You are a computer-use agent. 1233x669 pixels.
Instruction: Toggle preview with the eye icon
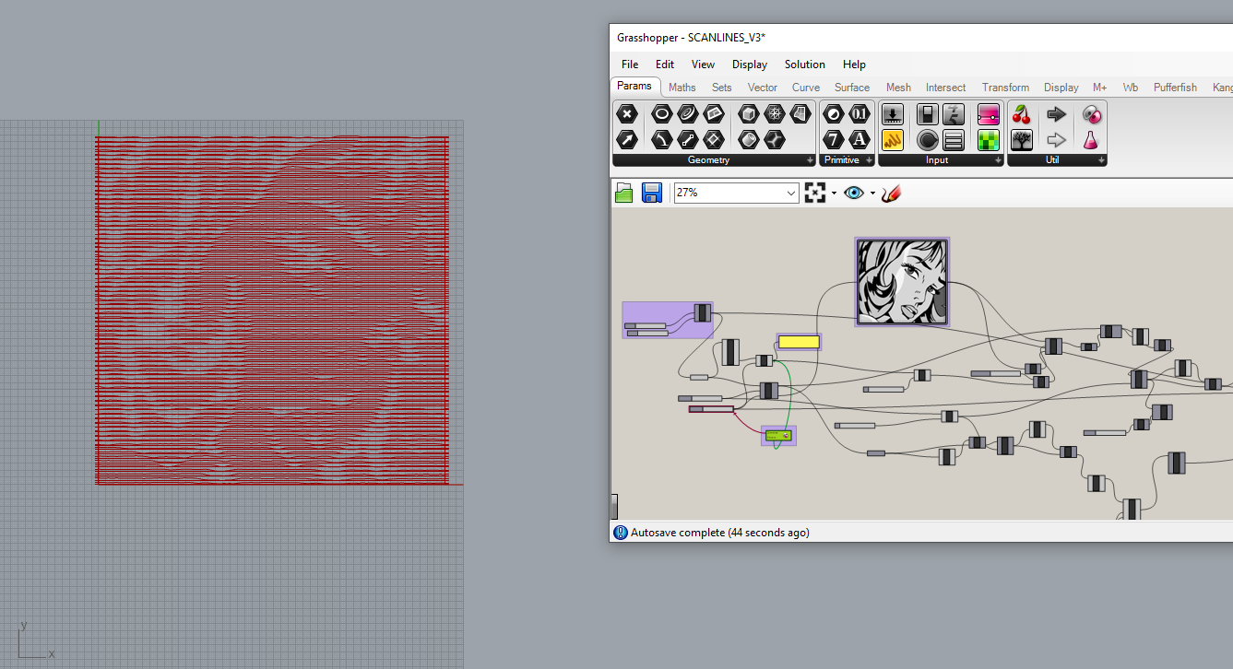853,192
